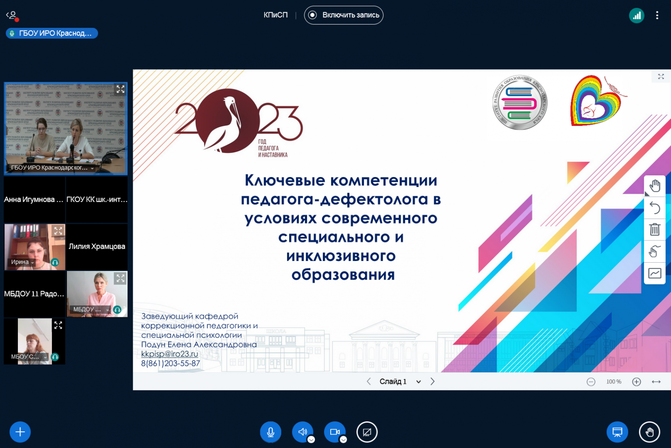Open the three-dot more options menu

pyautogui.click(x=657, y=16)
